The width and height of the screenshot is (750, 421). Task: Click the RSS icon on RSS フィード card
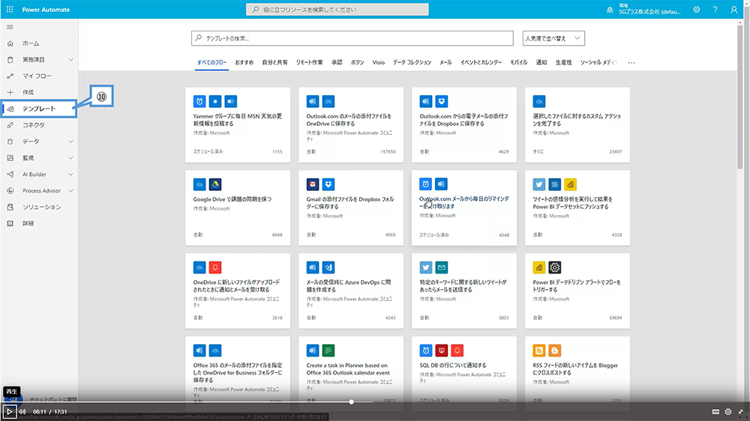tap(539, 351)
